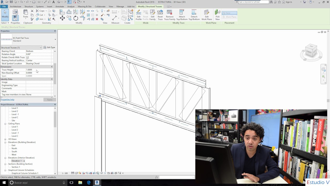Select Section 1 in Project Browser
Image resolution: width=330 pixels, height=186 pixels.
coord(16,167)
